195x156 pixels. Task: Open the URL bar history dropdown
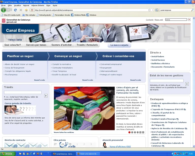coord(153,10)
